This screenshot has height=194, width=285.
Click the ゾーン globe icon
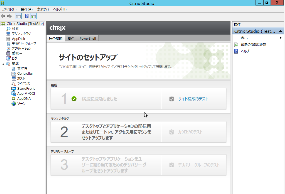click(14, 104)
